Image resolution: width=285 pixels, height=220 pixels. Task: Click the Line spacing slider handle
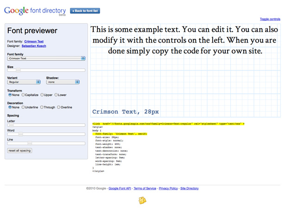pyautogui.click(x=30, y=143)
